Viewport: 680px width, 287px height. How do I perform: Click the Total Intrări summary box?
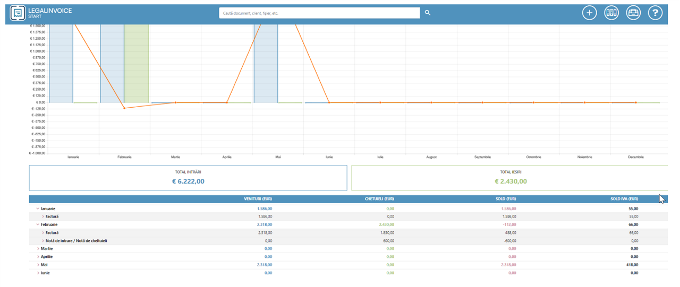(x=188, y=178)
